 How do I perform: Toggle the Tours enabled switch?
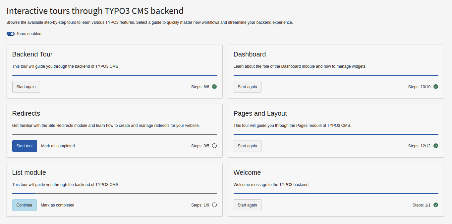coord(11,34)
